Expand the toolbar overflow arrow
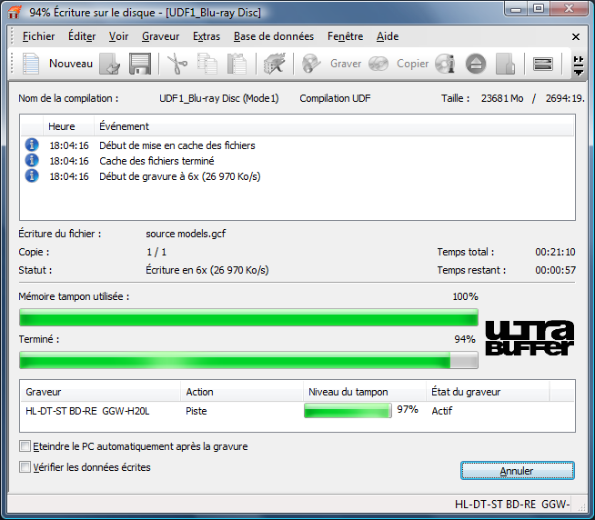The image size is (595, 520). click(x=579, y=65)
